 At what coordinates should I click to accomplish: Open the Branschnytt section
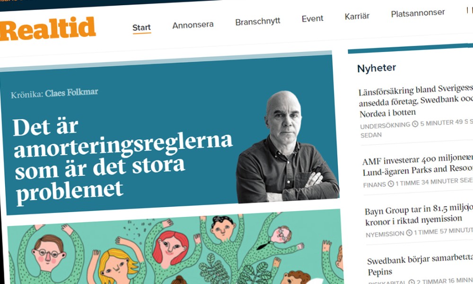pyautogui.click(x=258, y=21)
